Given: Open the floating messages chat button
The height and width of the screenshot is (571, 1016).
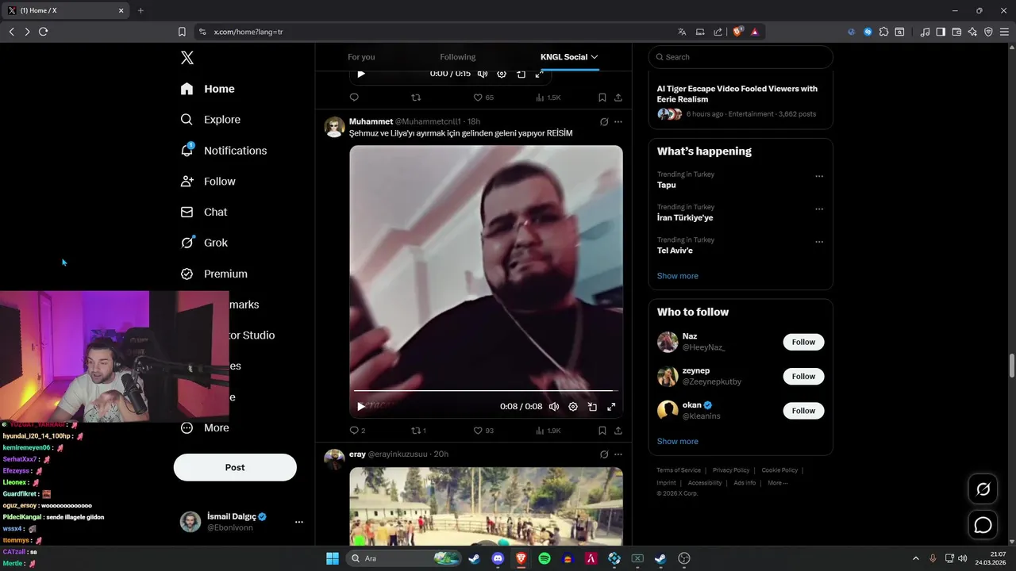Looking at the screenshot, I should tap(983, 525).
